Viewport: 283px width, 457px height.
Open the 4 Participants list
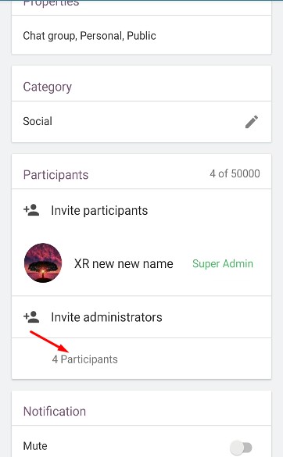click(85, 359)
